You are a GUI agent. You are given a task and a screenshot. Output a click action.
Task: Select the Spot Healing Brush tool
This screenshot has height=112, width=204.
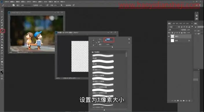2,28
